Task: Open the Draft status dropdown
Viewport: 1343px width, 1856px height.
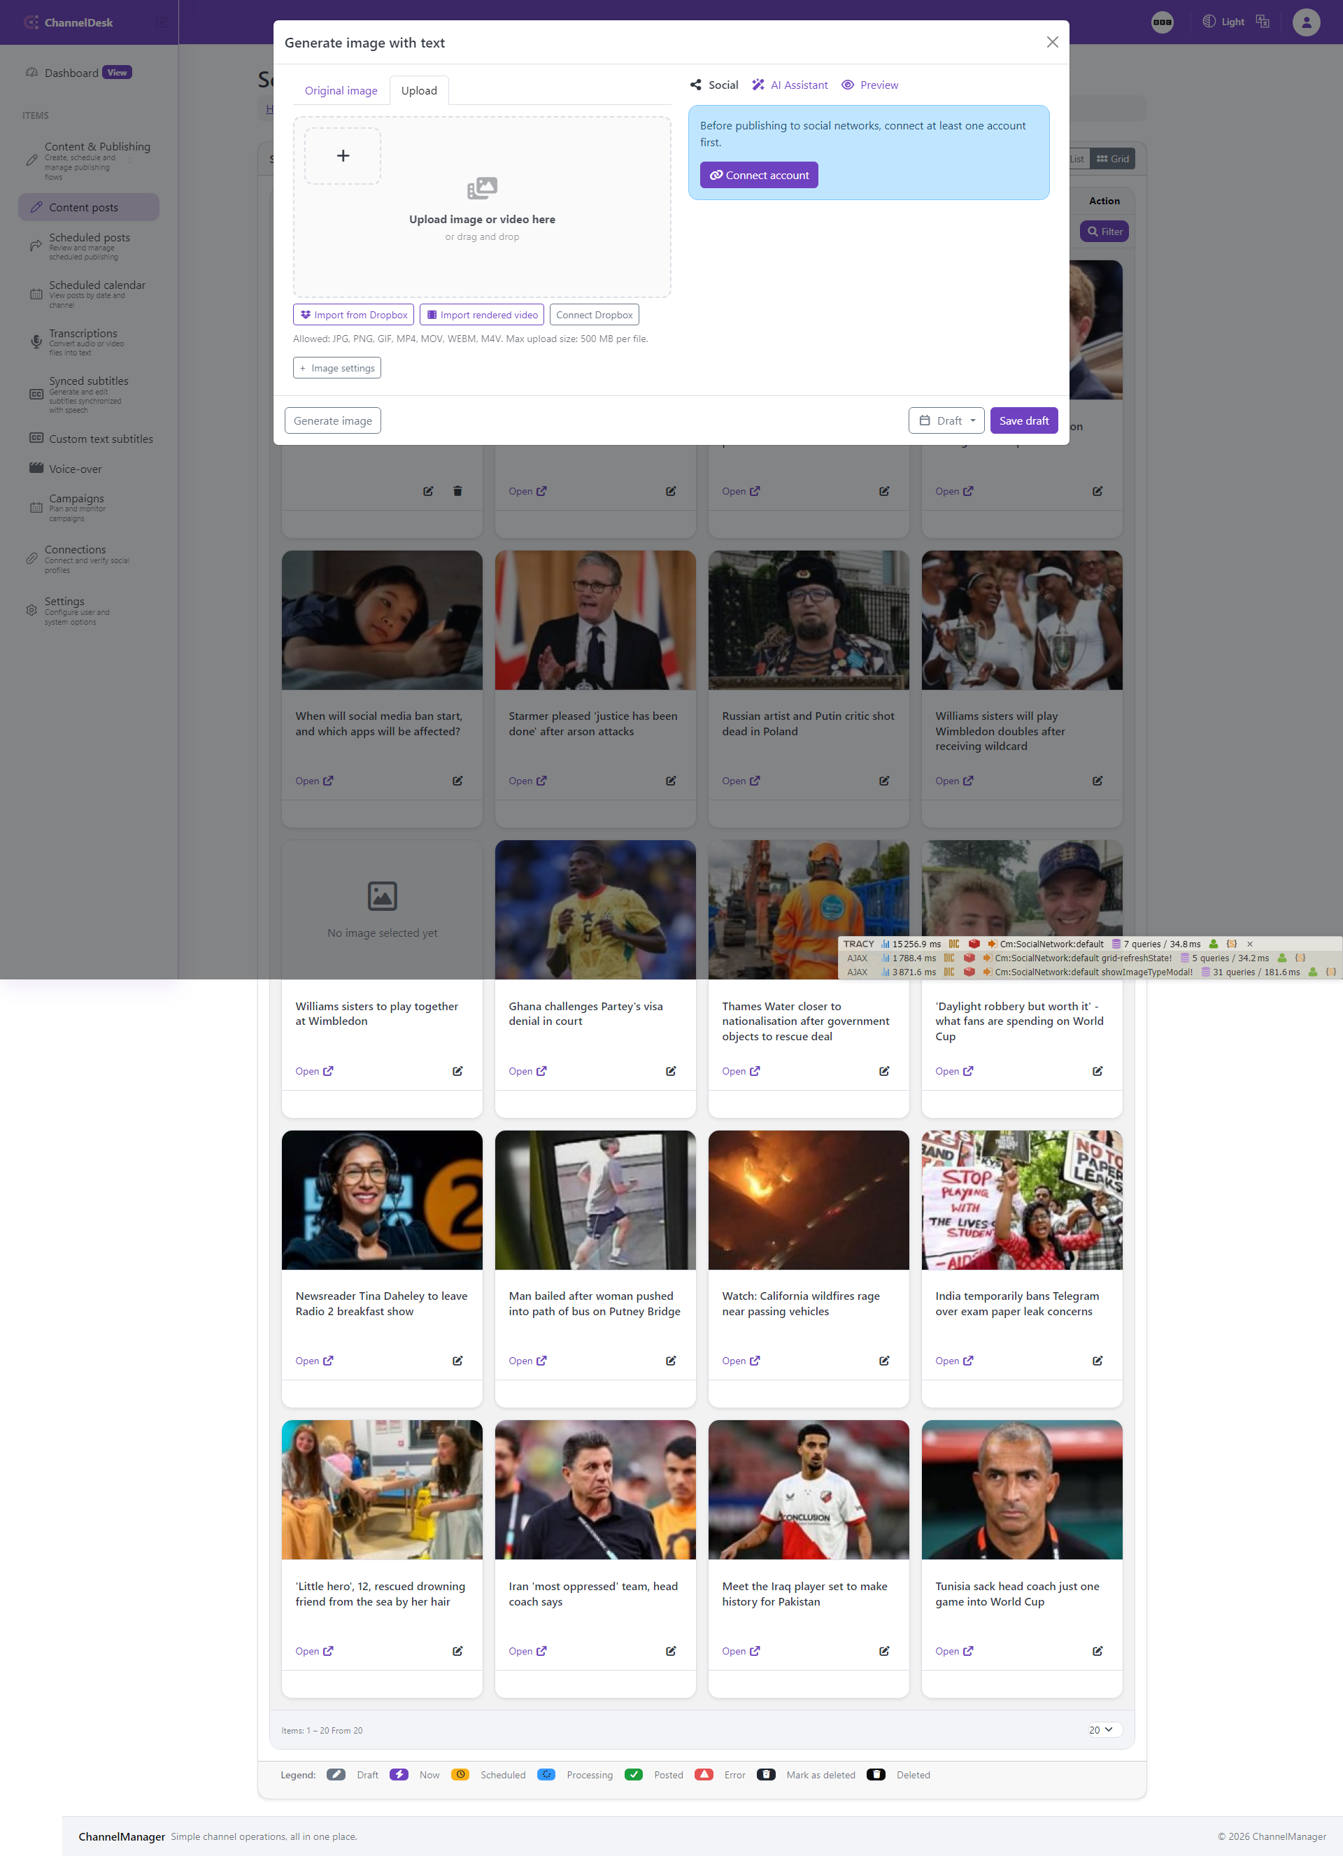Action: (946, 420)
